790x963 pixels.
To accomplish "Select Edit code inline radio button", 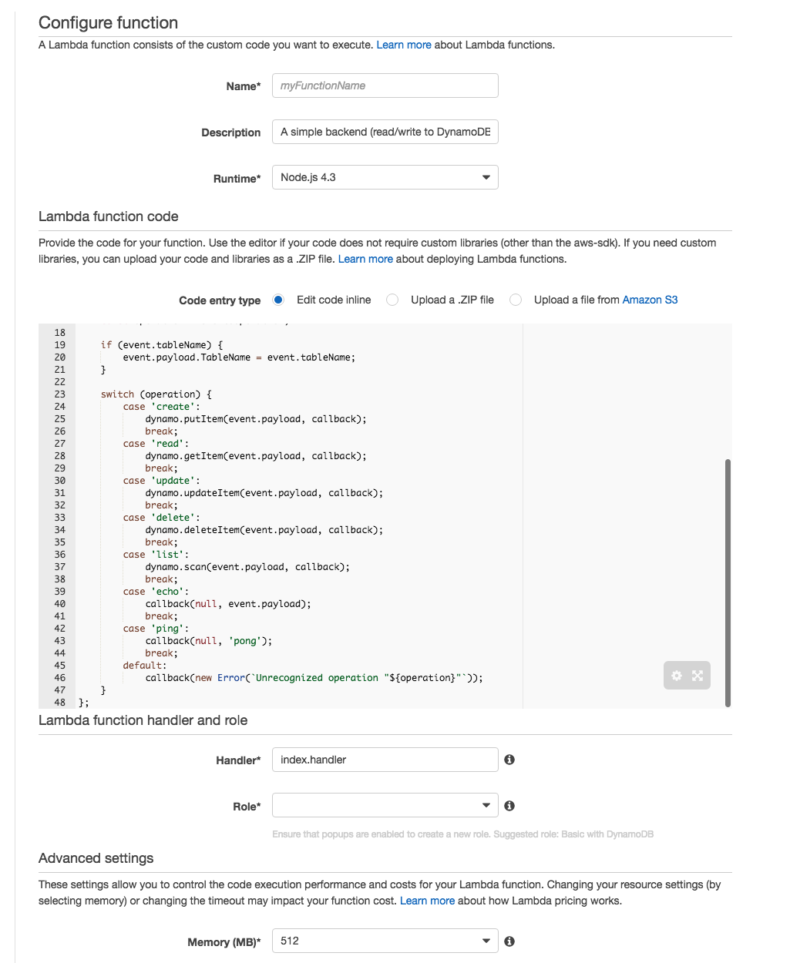I will [x=278, y=300].
